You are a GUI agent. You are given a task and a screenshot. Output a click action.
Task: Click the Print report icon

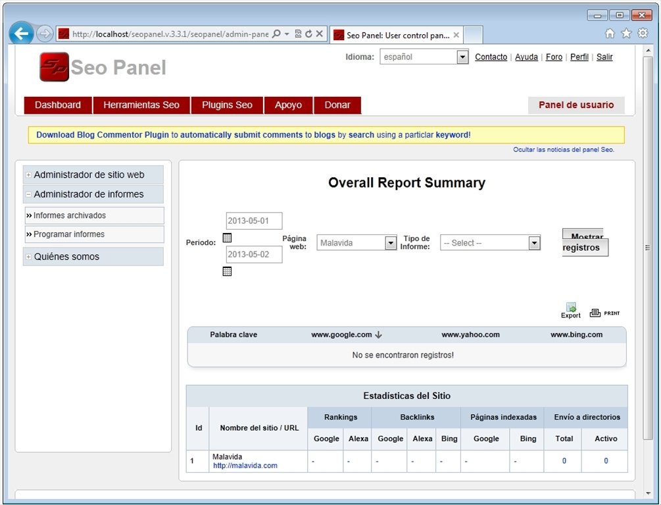click(x=604, y=313)
